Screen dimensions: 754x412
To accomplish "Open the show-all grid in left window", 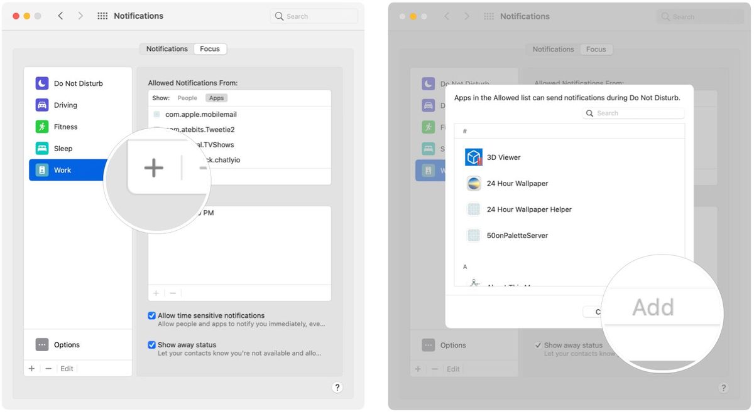I will coord(102,16).
